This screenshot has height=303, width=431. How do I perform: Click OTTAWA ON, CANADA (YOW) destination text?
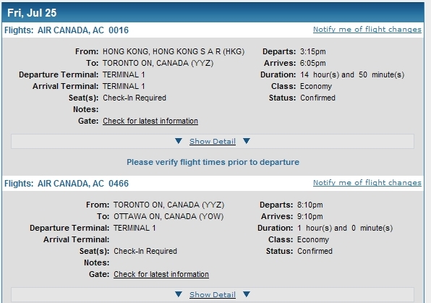168,217
